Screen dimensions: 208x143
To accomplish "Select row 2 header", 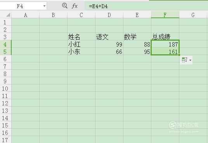I will pyautogui.click(x=5, y=29).
